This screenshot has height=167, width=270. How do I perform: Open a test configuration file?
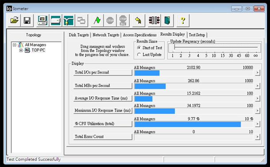(14, 20)
